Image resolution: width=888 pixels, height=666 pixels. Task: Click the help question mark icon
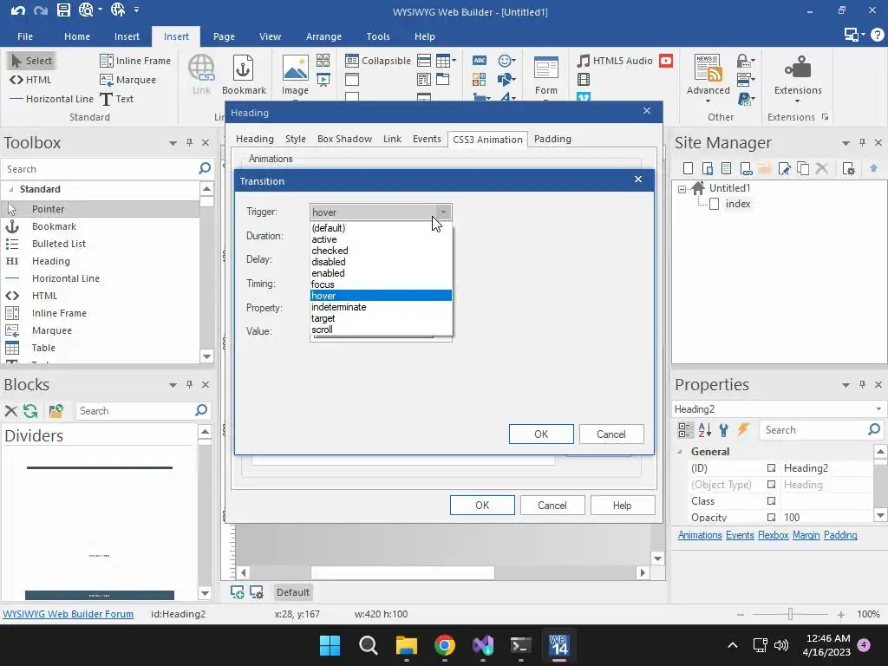point(878,35)
